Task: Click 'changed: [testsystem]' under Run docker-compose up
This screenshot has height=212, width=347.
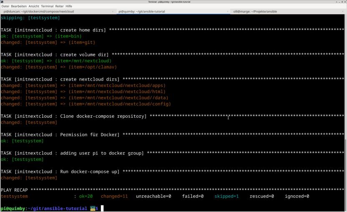Action: coord(29,178)
